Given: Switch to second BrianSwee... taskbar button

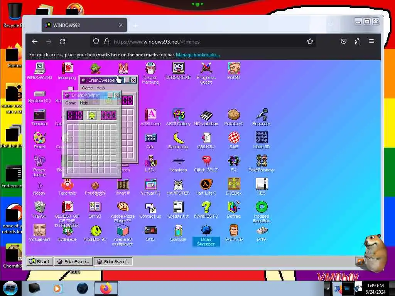Looking at the screenshot, I should [x=113, y=262].
